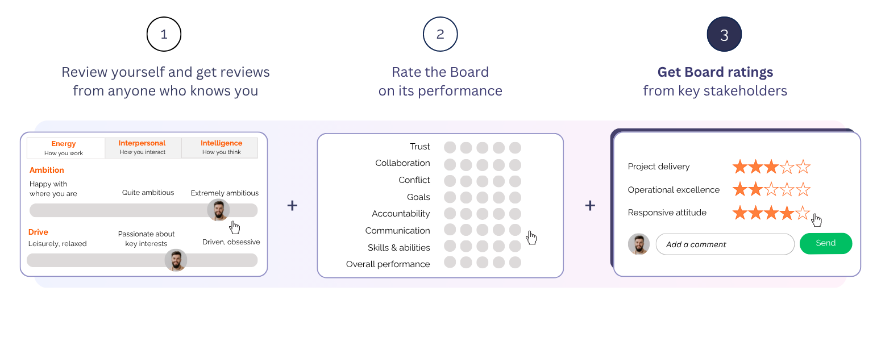The width and height of the screenshot is (881, 341).
Task: Select fourth rating dot for Accountability
Action: (x=498, y=214)
